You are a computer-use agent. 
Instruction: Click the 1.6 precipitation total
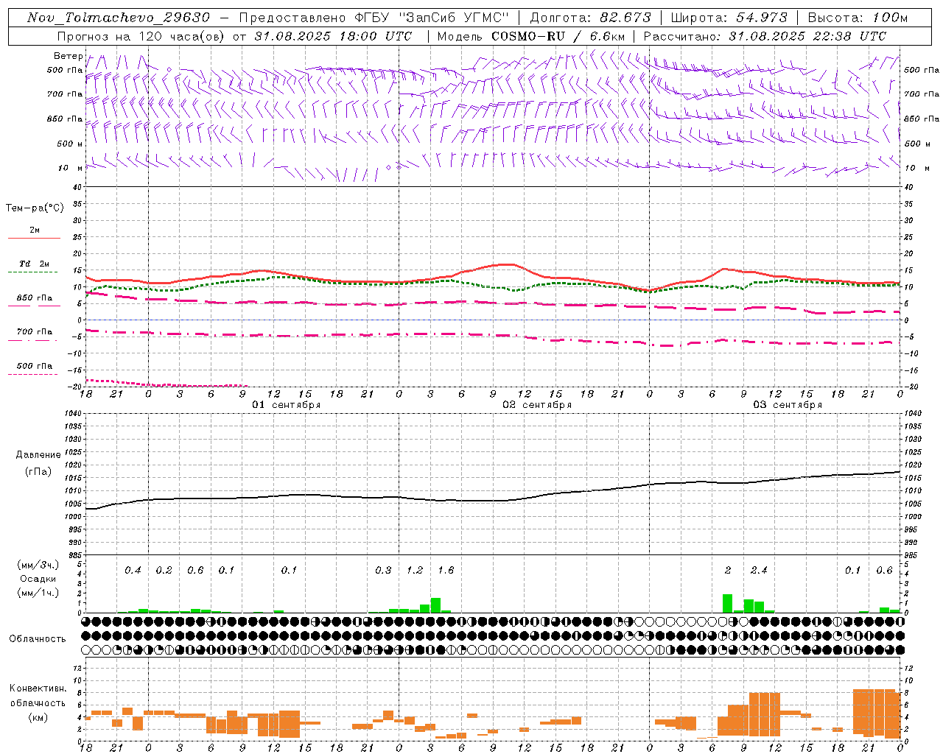click(446, 570)
